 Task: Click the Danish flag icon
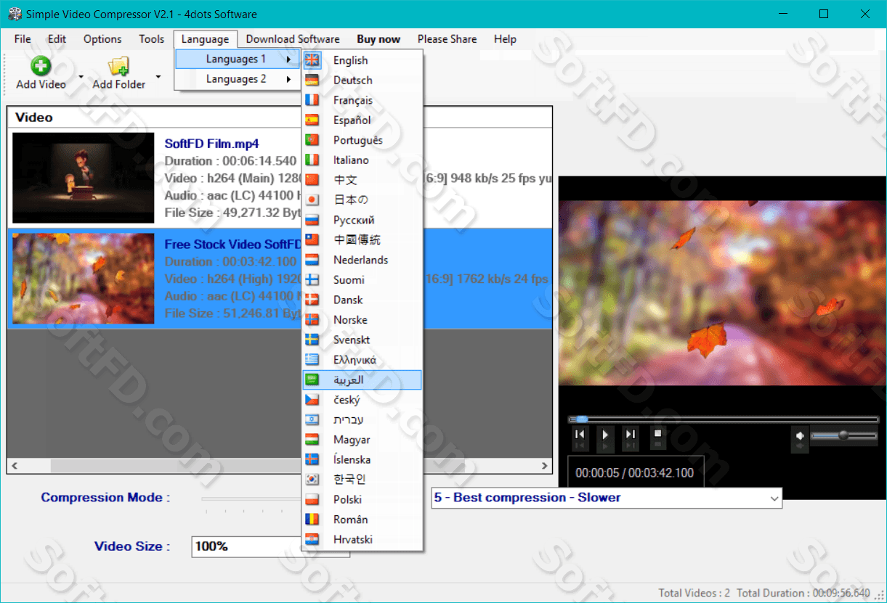312,300
